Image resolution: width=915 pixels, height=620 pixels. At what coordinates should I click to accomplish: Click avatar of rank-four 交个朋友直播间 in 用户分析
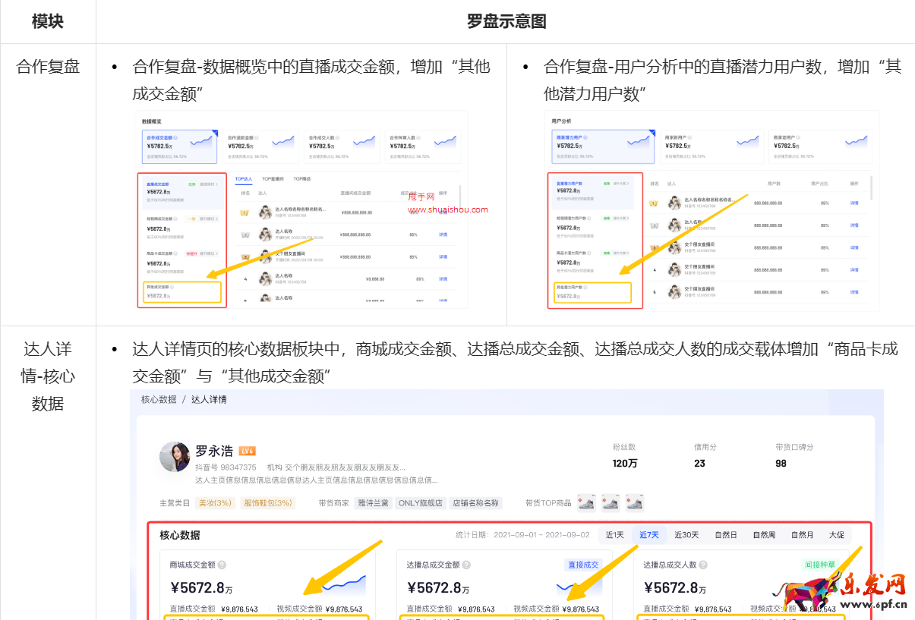674,269
